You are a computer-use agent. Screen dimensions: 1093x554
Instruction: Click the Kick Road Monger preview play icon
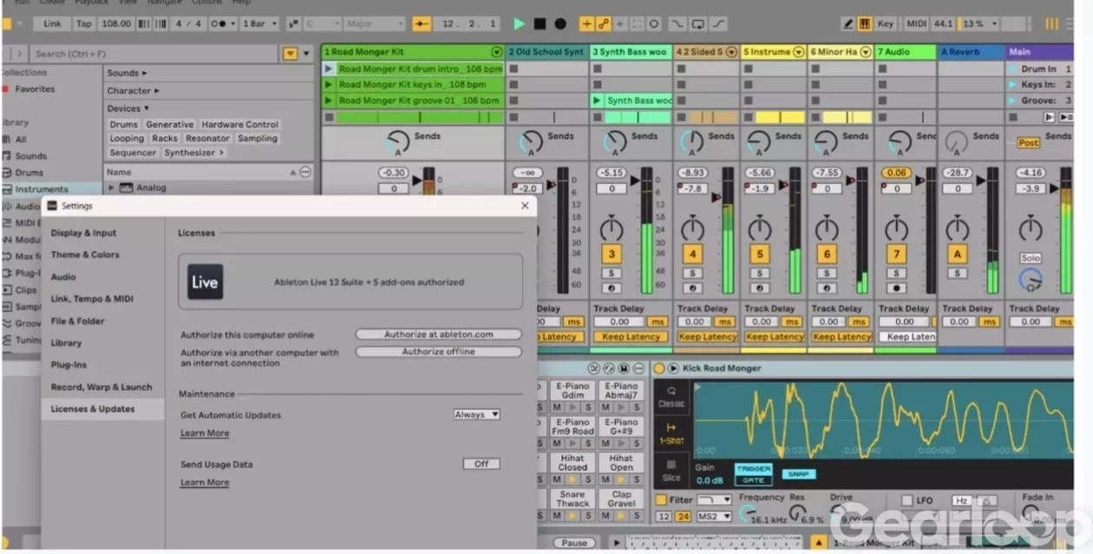click(x=673, y=368)
